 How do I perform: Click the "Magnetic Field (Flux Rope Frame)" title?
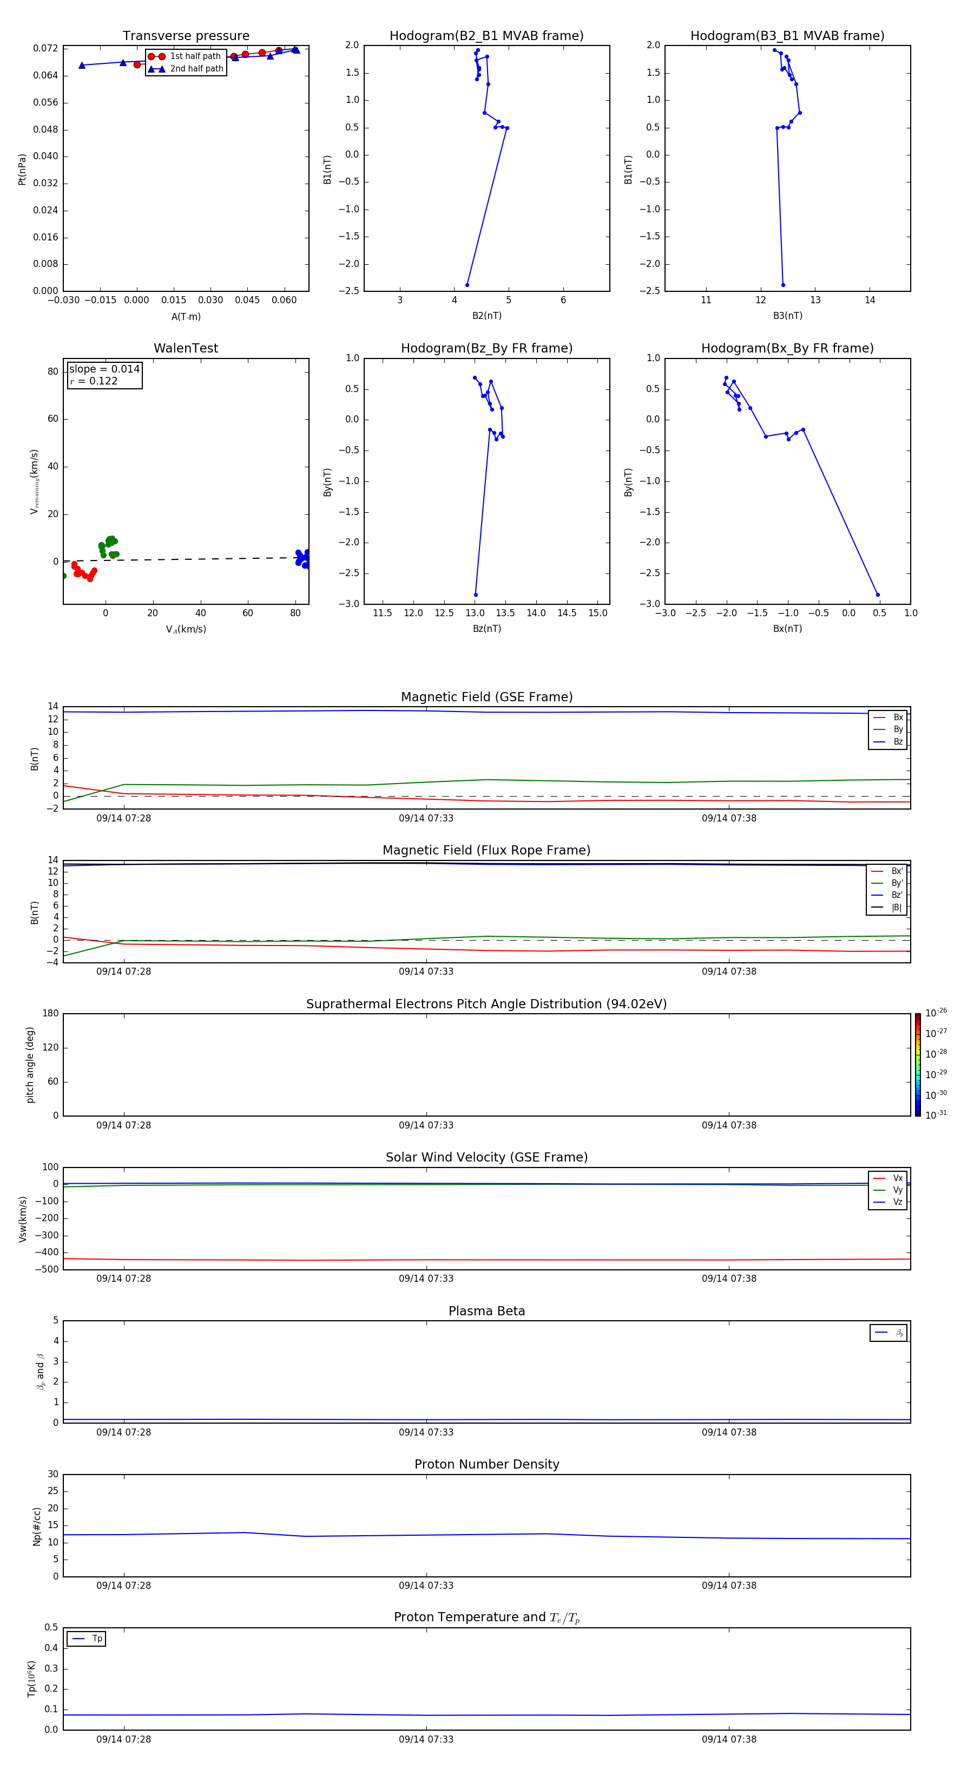(486, 851)
